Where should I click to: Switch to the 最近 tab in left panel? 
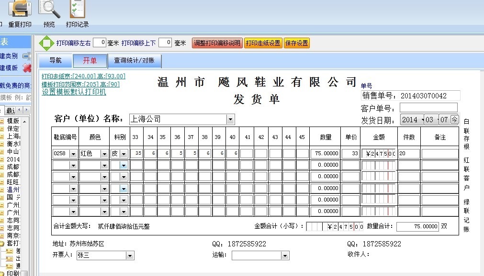[x=10, y=110]
